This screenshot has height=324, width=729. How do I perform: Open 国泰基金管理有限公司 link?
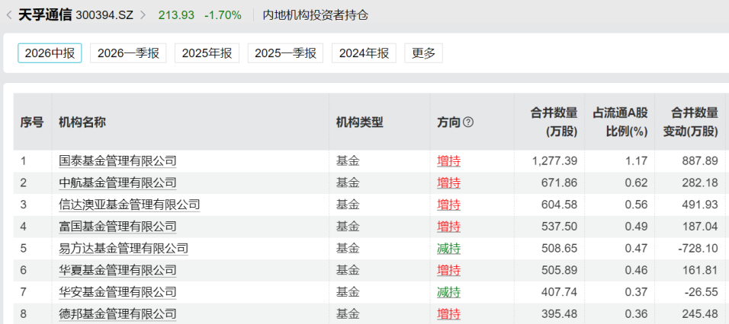click(x=117, y=161)
